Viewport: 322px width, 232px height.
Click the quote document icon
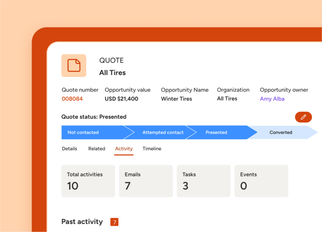click(x=74, y=66)
